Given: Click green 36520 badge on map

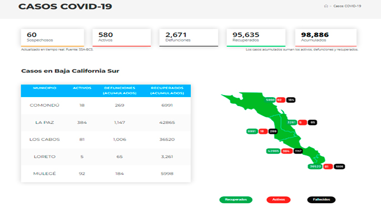Looking at the screenshot, I should 315,166.
